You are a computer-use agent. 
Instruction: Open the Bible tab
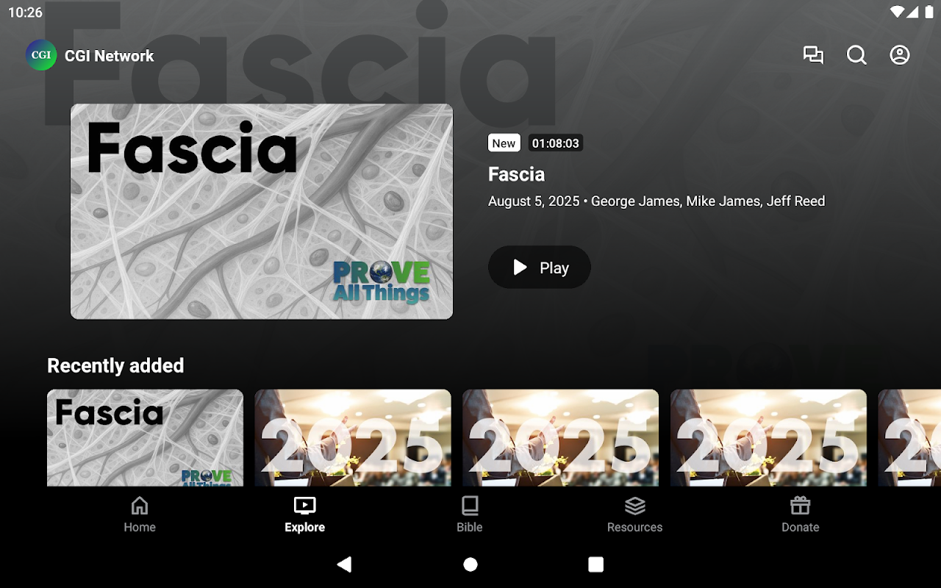coord(470,514)
